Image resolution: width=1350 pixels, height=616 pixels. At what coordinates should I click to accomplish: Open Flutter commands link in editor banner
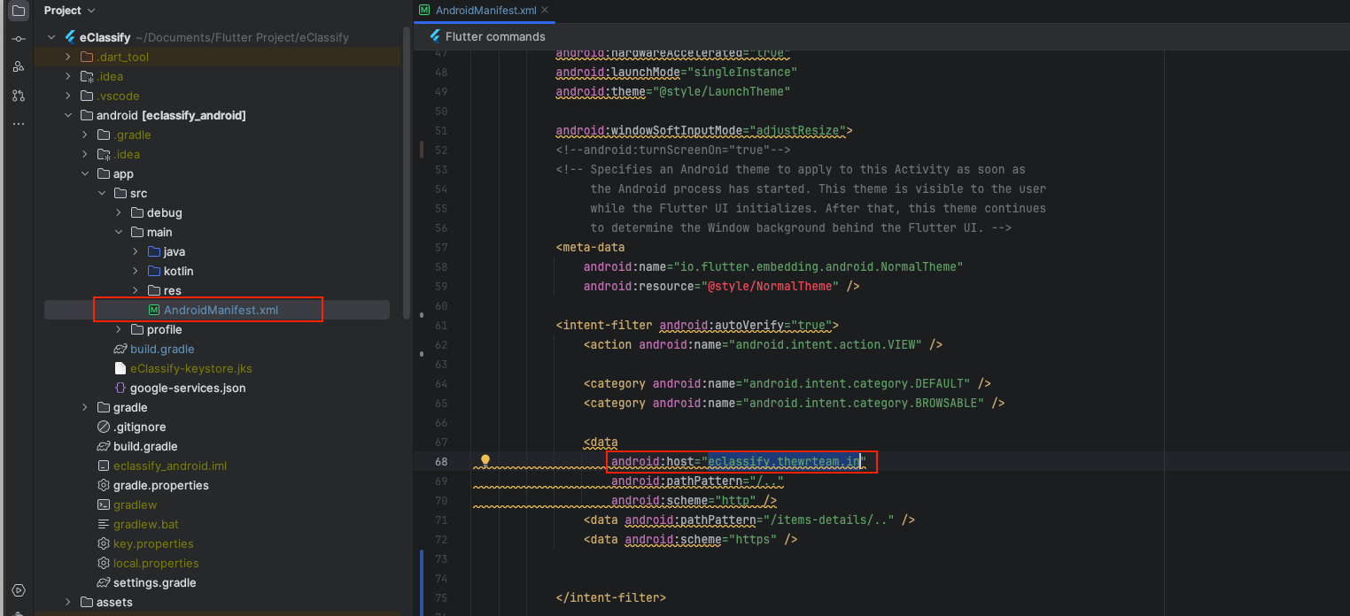point(495,36)
